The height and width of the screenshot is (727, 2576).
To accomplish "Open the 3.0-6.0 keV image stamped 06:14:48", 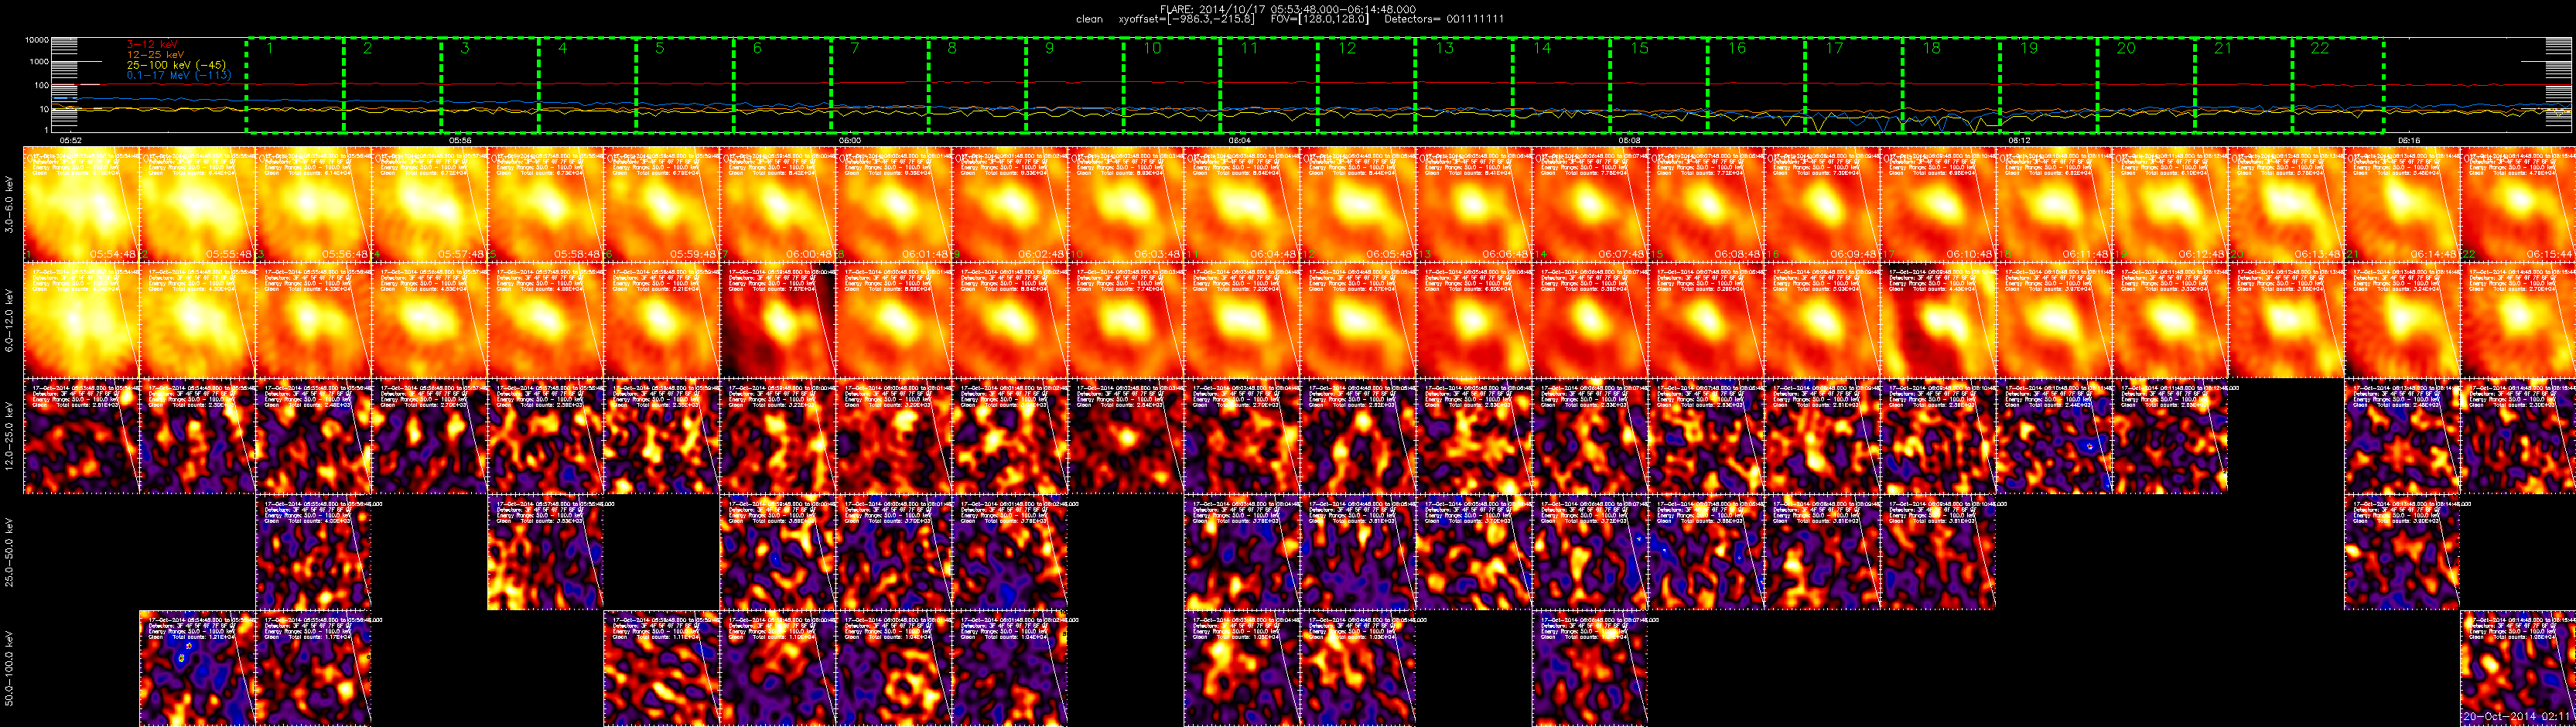I will (x=2401, y=204).
